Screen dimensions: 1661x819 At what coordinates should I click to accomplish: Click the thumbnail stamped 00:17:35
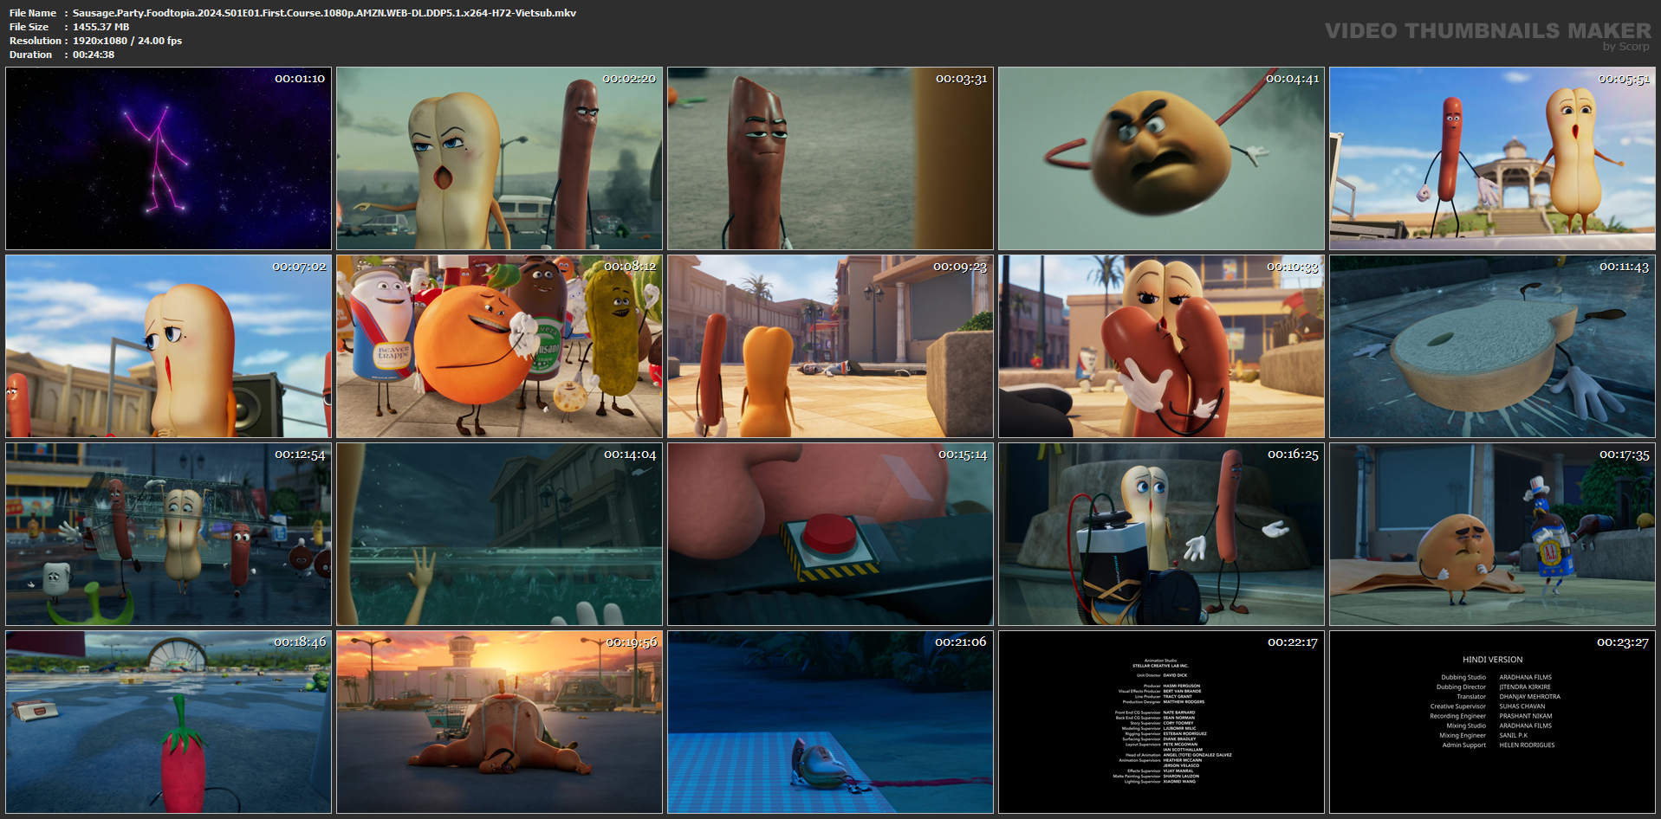[x=1492, y=534]
